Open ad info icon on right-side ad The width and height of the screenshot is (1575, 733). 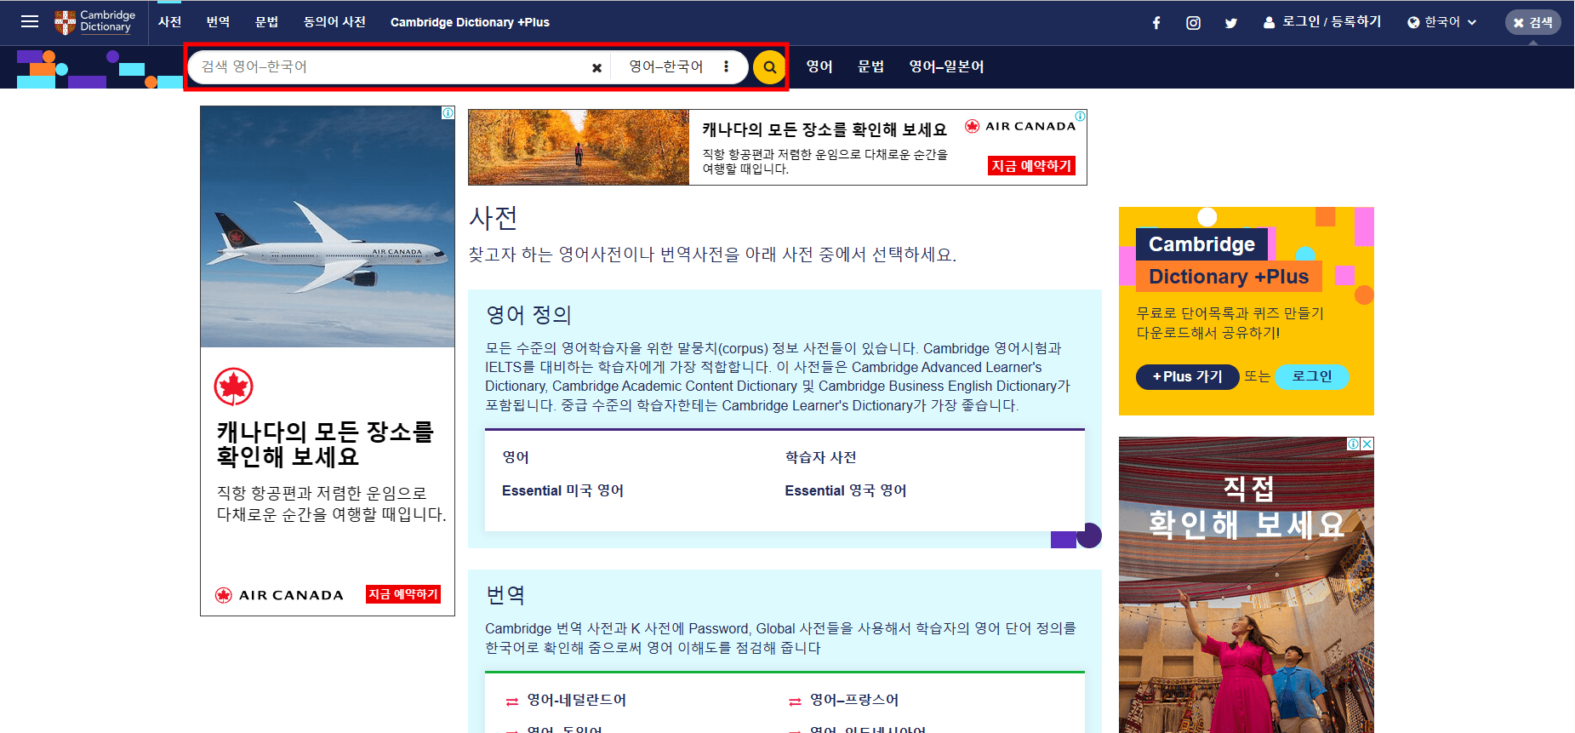click(1353, 444)
